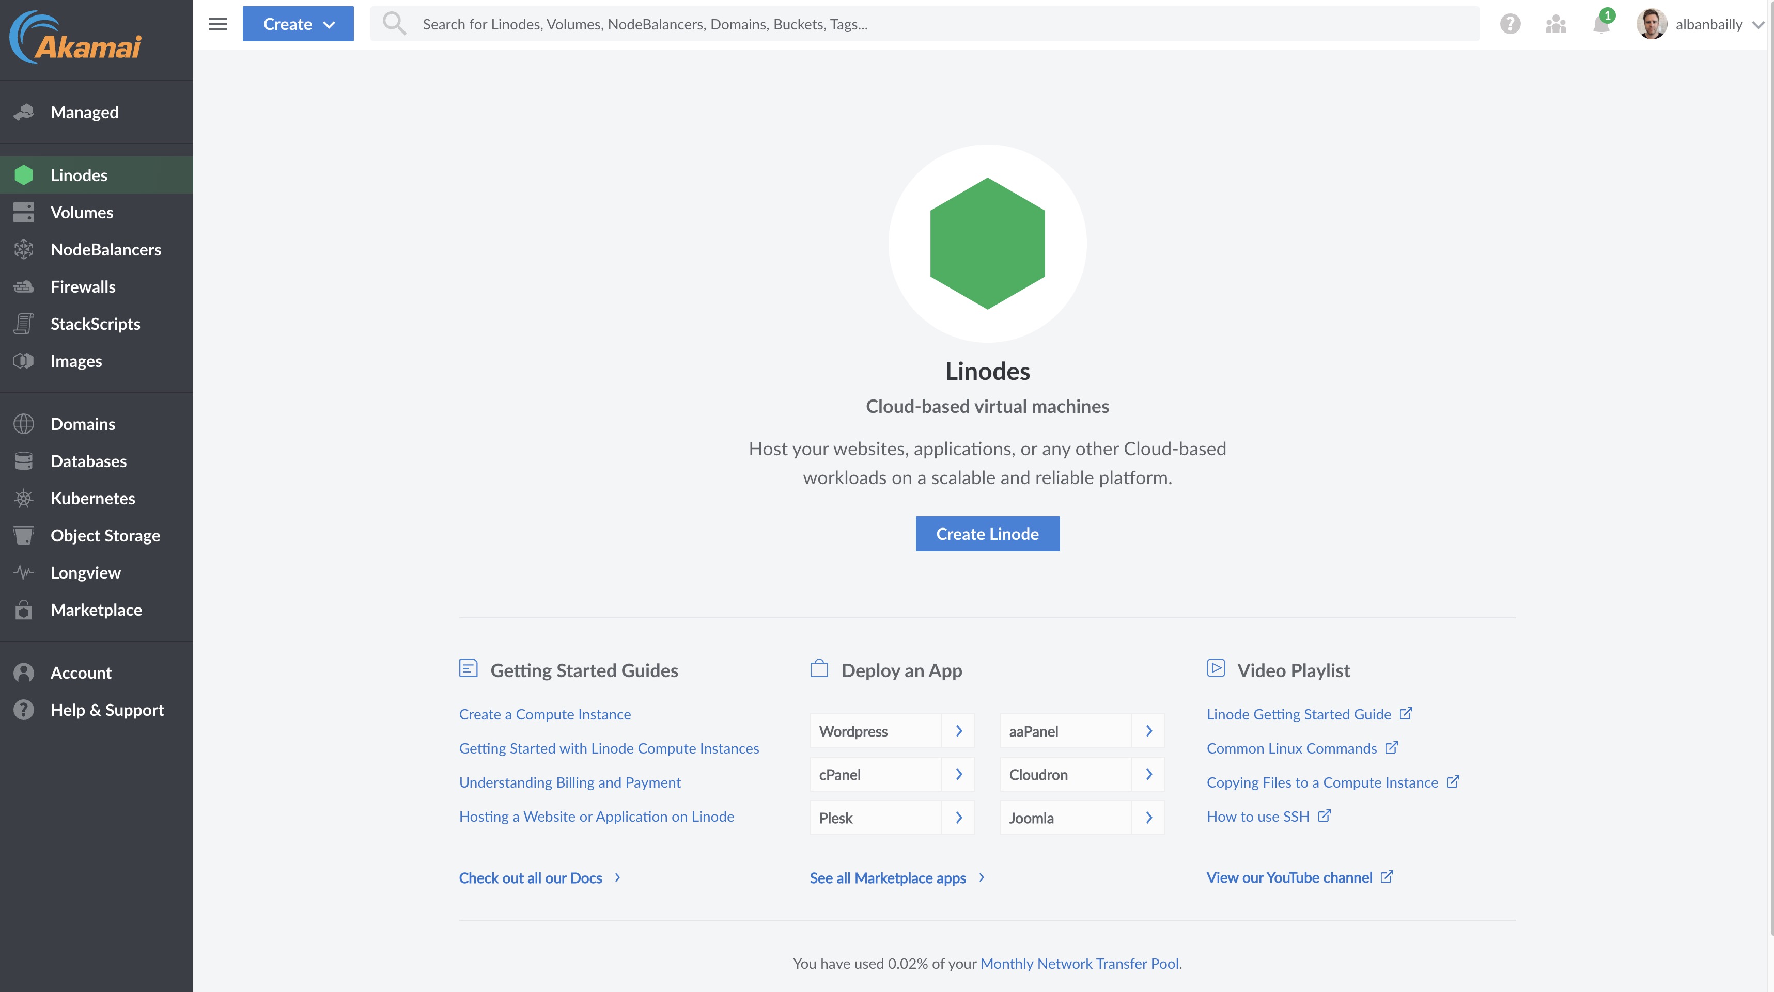Open the Cloudron app chevron
Viewport: 1774px width, 992px height.
1148,775
